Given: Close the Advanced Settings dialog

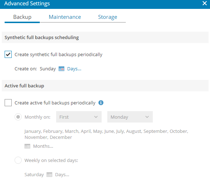Looking at the screenshot, I should click(205, 3).
